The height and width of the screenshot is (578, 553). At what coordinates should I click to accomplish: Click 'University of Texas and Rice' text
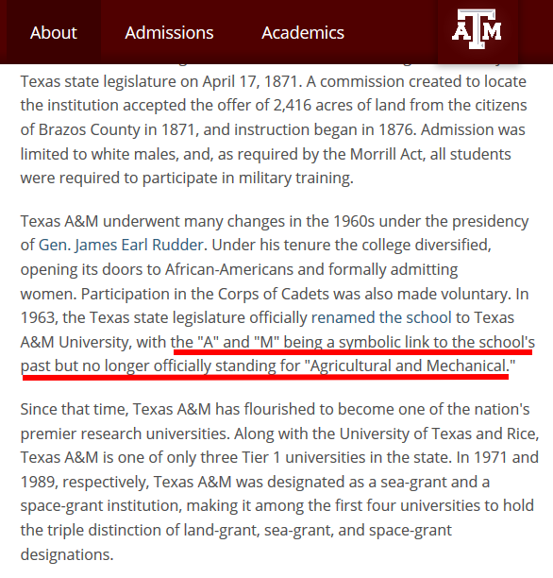(437, 433)
